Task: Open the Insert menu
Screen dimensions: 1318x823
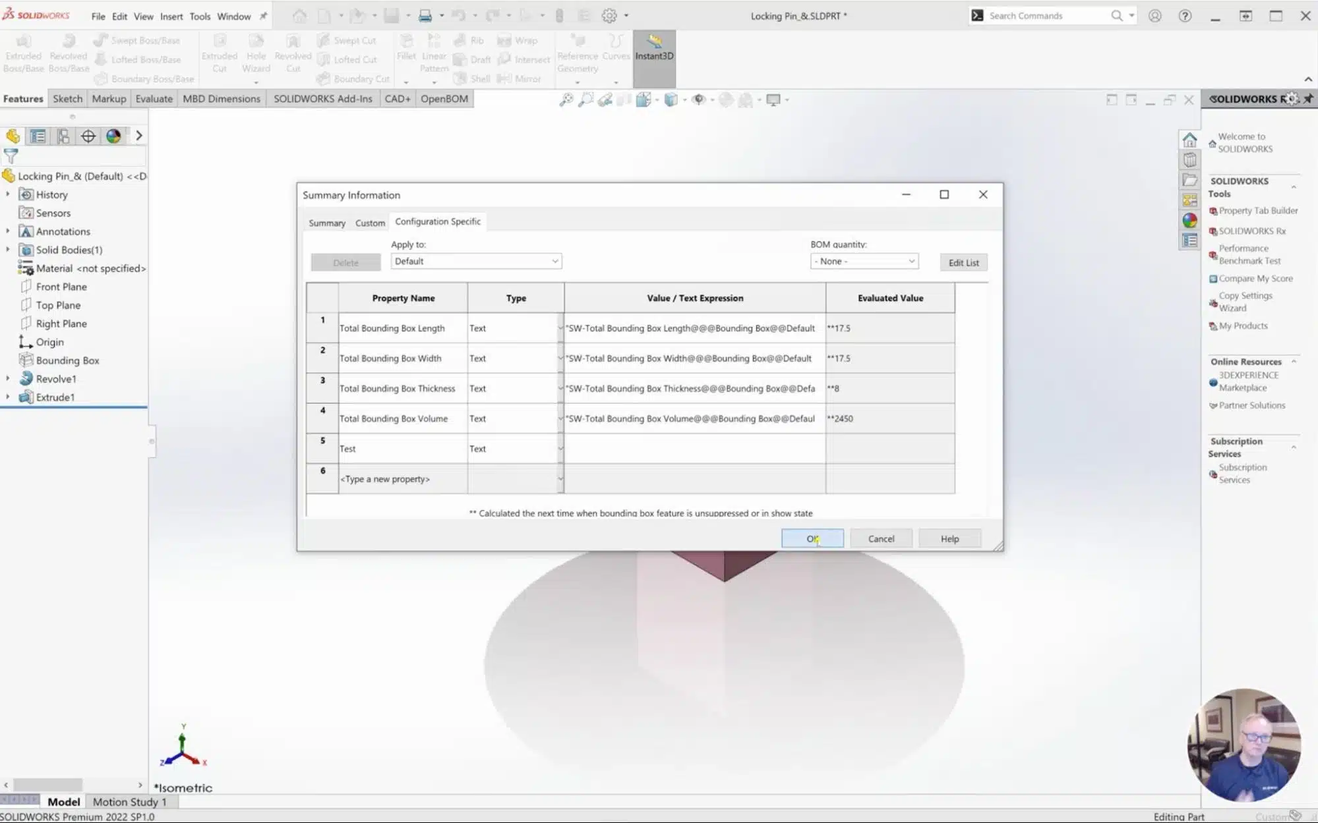Action: (x=171, y=16)
